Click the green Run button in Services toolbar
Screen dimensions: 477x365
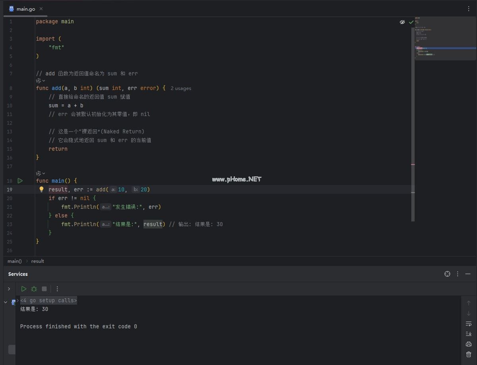point(24,289)
